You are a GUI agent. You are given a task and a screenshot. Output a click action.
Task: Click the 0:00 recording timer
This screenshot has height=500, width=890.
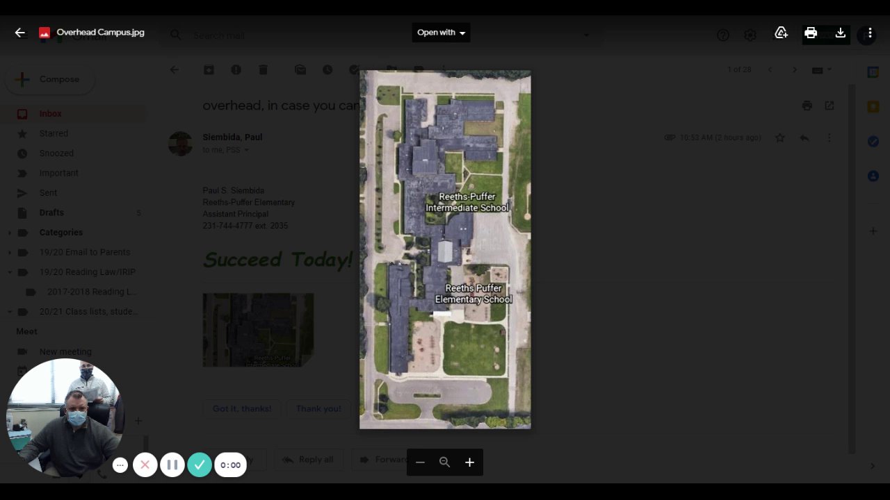(230, 465)
